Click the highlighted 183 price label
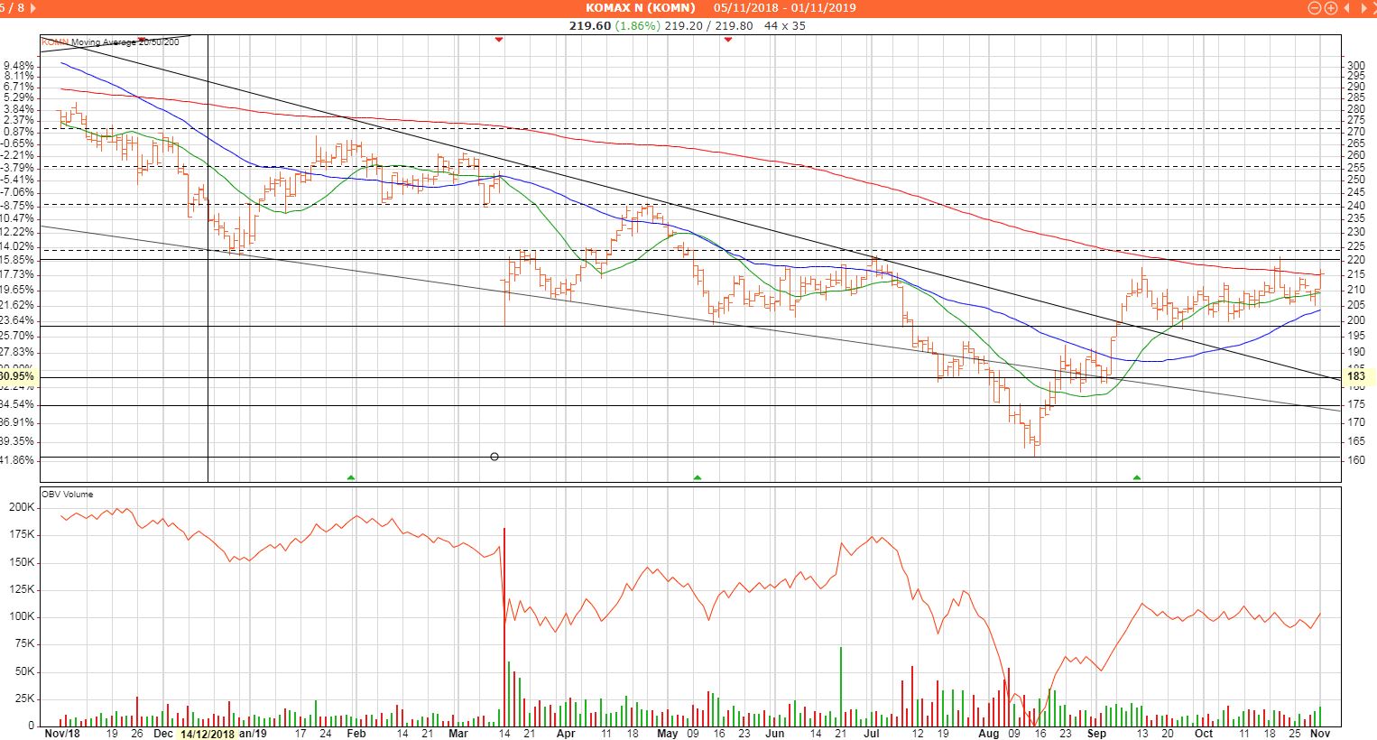The height and width of the screenshot is (740, 1377). click(x=1355, y=376)
